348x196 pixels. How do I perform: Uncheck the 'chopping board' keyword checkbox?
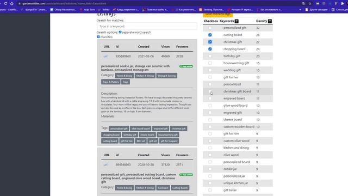(x=210, y=49)
